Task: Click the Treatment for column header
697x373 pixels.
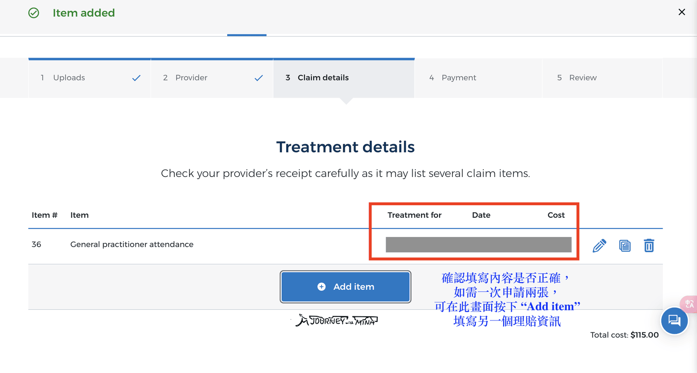Action: tap(414, 215)
